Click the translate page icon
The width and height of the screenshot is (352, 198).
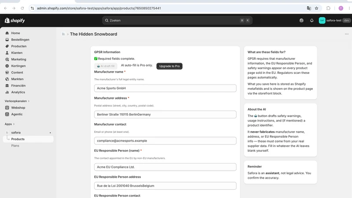coord(309,8)
